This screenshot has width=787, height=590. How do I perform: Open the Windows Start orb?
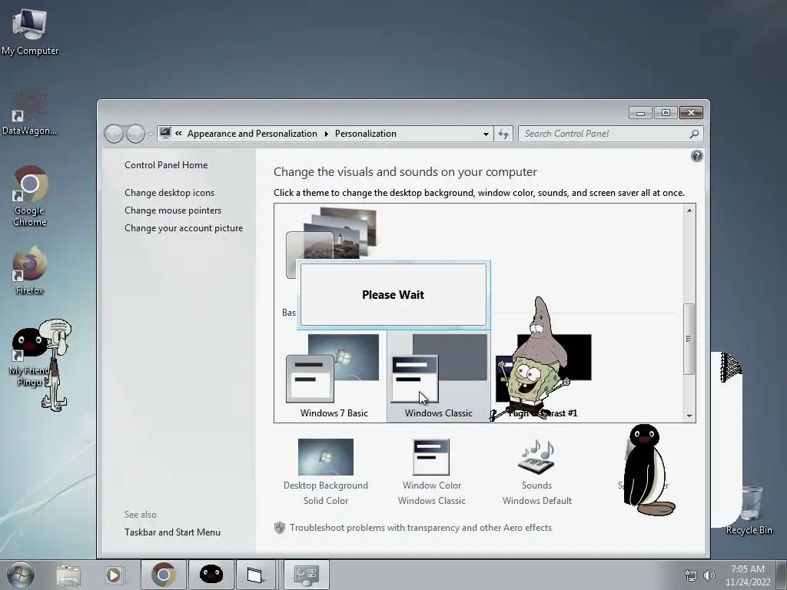point(20,575)
